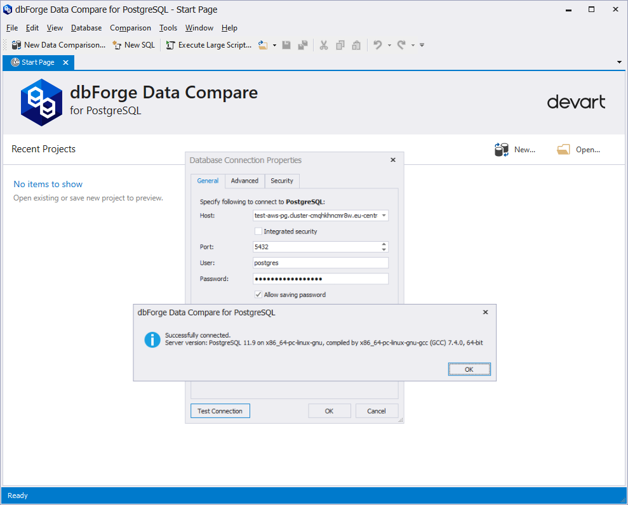Open the active documents list arrow
The height and width of the screenshot is (505, 628).
619,62
